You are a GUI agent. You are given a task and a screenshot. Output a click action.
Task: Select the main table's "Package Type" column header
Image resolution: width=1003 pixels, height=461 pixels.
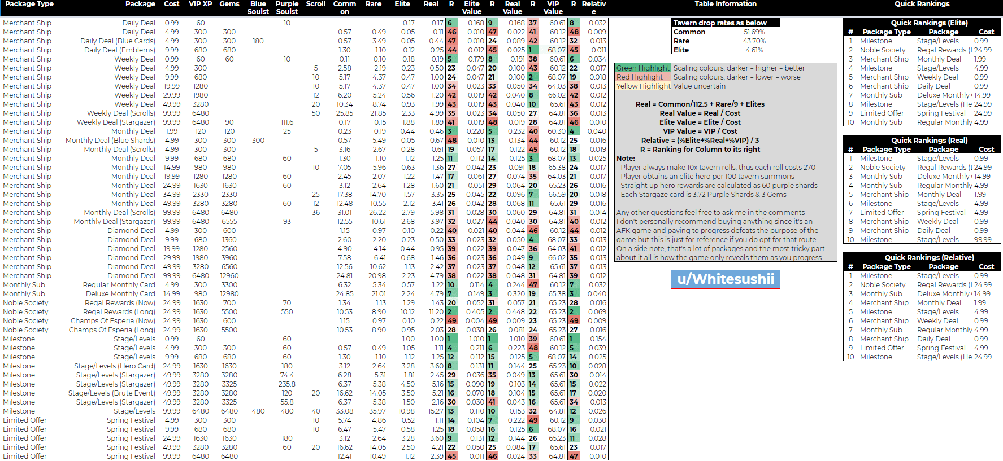click(29, 4)
